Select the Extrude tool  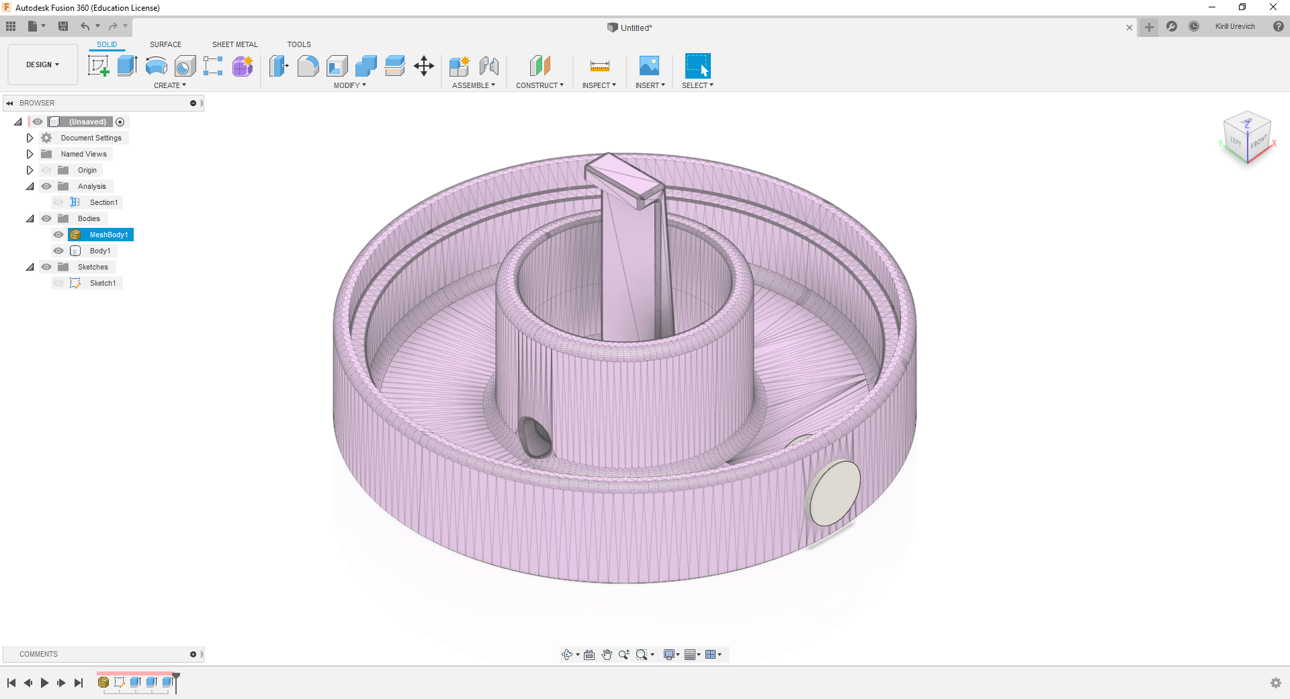click(x=127, y=66)
